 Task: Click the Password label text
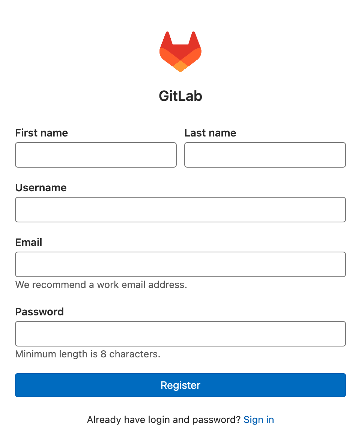[39, 312]
